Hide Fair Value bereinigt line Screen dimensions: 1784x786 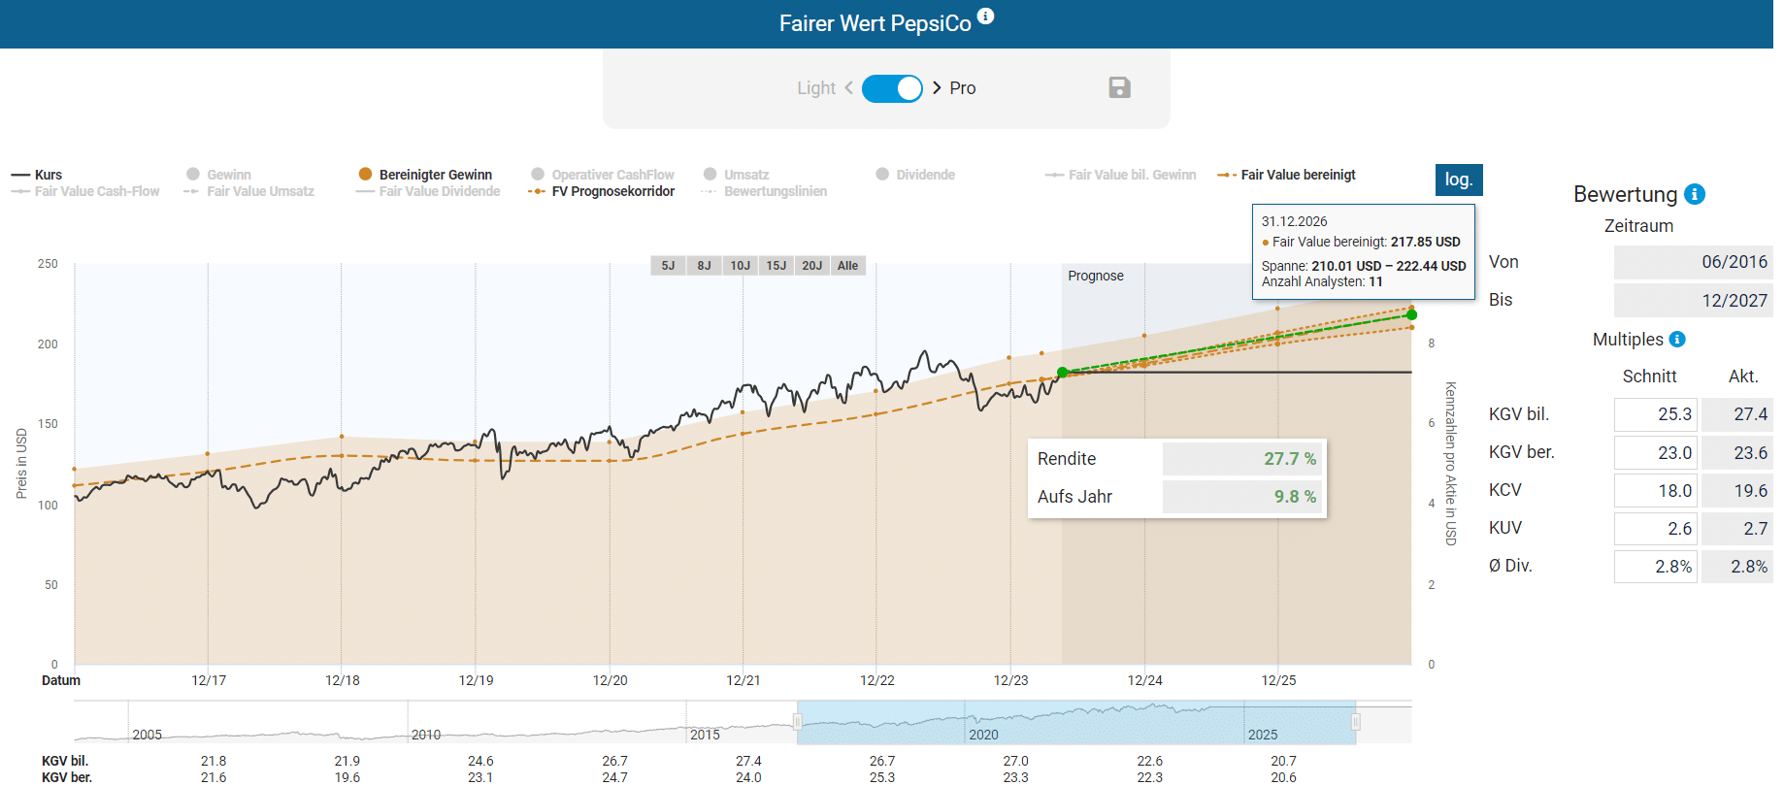tap(1287, 175)
